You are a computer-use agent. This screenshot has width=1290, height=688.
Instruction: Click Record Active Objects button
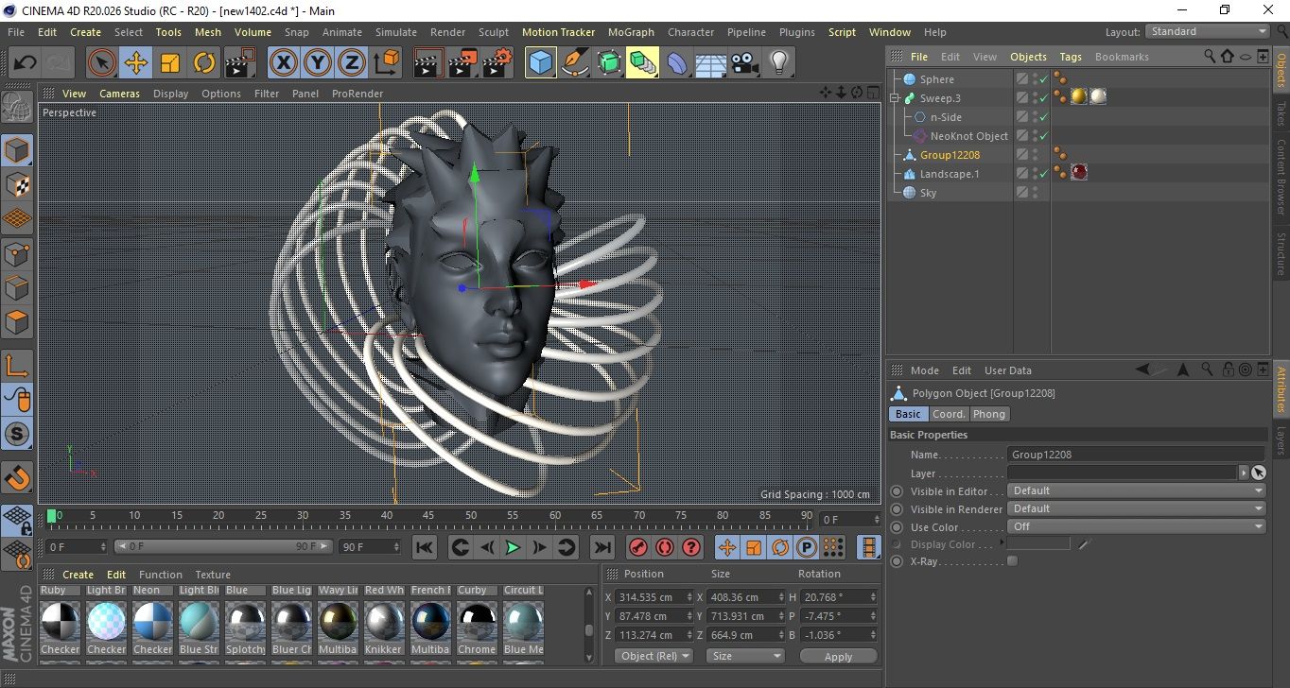coord(638,547)
